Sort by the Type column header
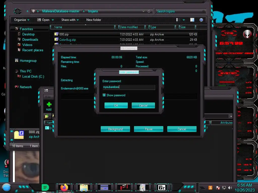 162,27
